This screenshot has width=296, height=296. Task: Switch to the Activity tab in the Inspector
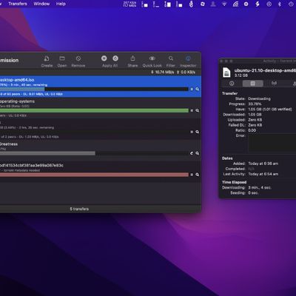pyautogui.click(x=253, y=84)
